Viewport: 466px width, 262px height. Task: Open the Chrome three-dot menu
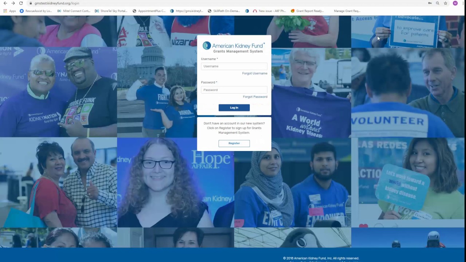click(462, 3)
